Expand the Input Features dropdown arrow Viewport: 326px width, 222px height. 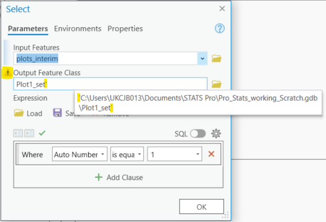pos(202,59)
